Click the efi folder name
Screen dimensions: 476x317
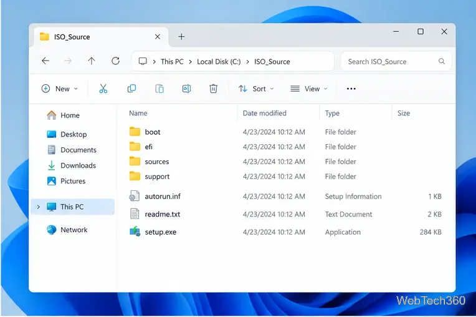pyautogui.click(x=148, y=147)
